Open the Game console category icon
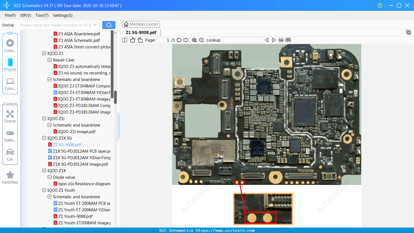Screen dimensions: 414x233 pos(10,136)
